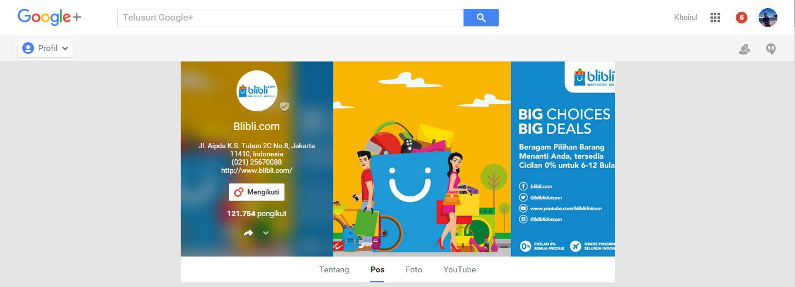
Task: Focus the Telusuri Google+ search field
Action: click(x=290, y=18)
